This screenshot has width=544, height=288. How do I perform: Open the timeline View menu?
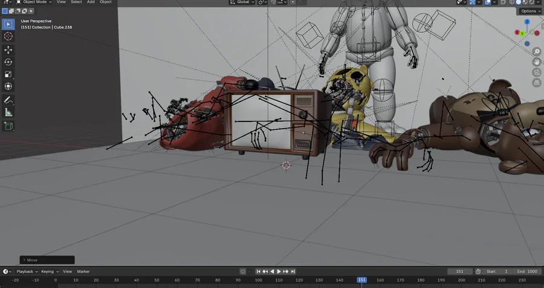67,271
